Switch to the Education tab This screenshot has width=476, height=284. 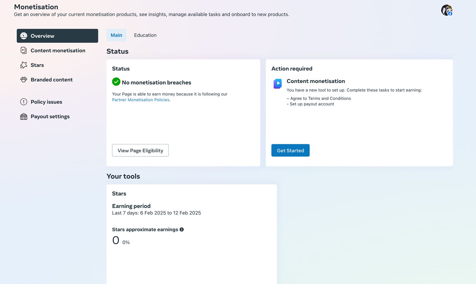coord(145,35)
